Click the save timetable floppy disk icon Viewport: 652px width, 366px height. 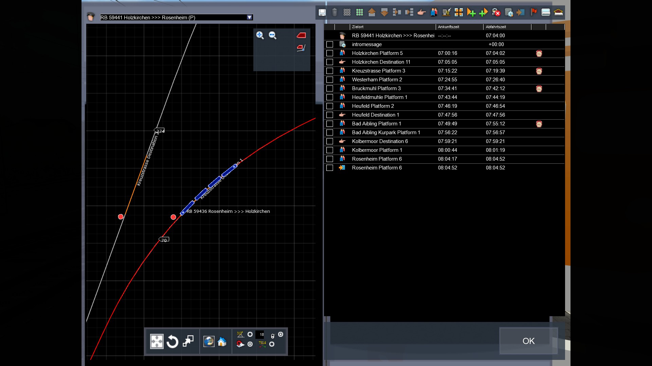(x=322, y=13)
